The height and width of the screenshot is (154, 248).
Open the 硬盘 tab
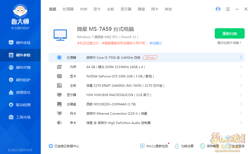coord(141,9)
